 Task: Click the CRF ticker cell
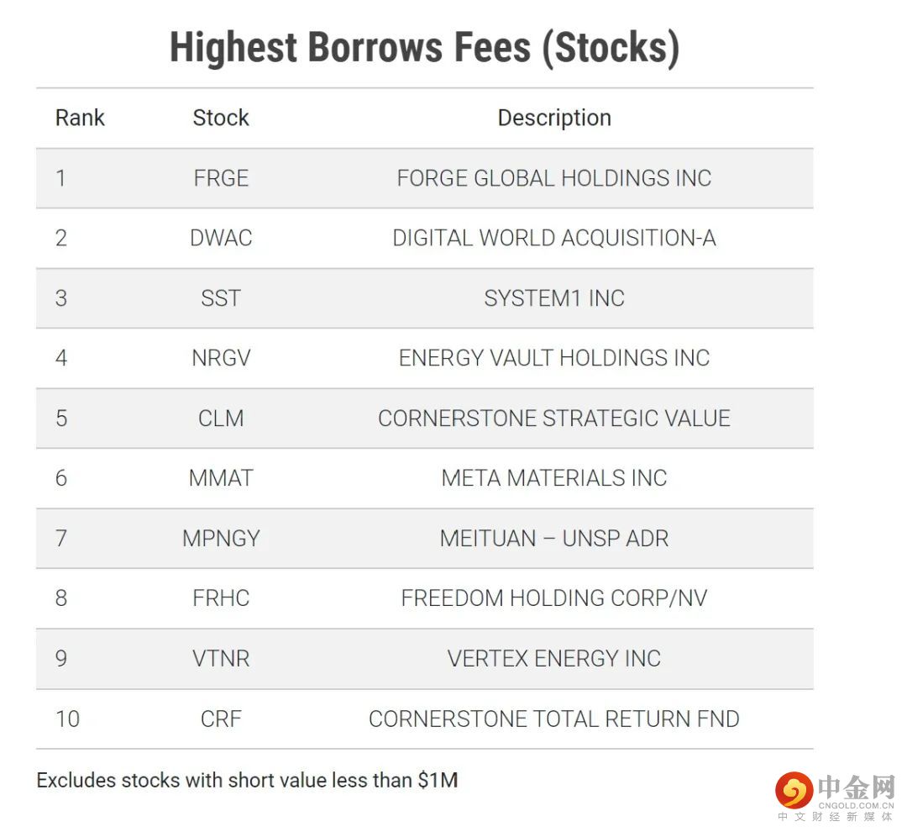point(221,719)
